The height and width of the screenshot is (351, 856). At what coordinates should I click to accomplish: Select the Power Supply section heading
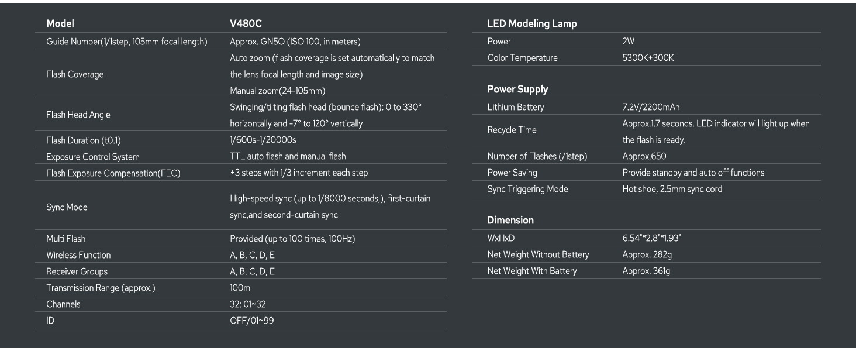click(x=517, y=90)
